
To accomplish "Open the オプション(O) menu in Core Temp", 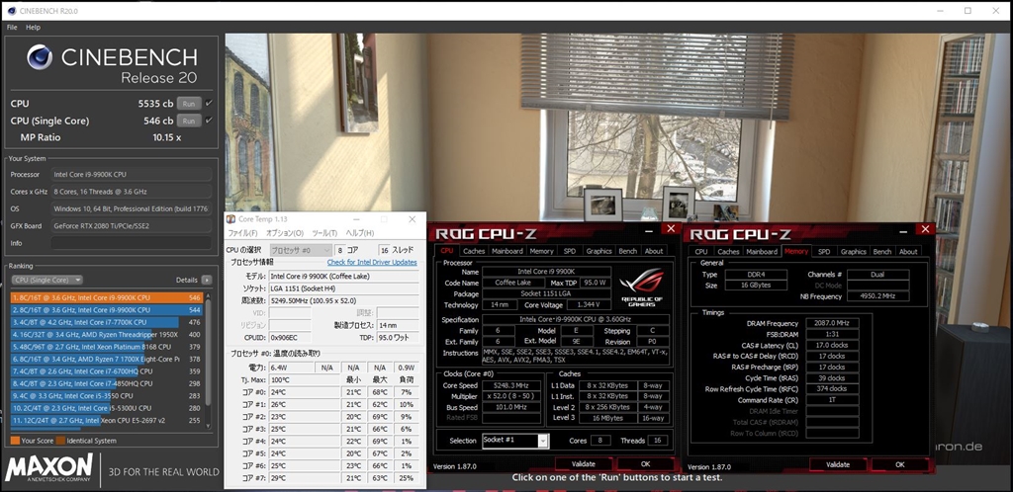I will (284, 233).
